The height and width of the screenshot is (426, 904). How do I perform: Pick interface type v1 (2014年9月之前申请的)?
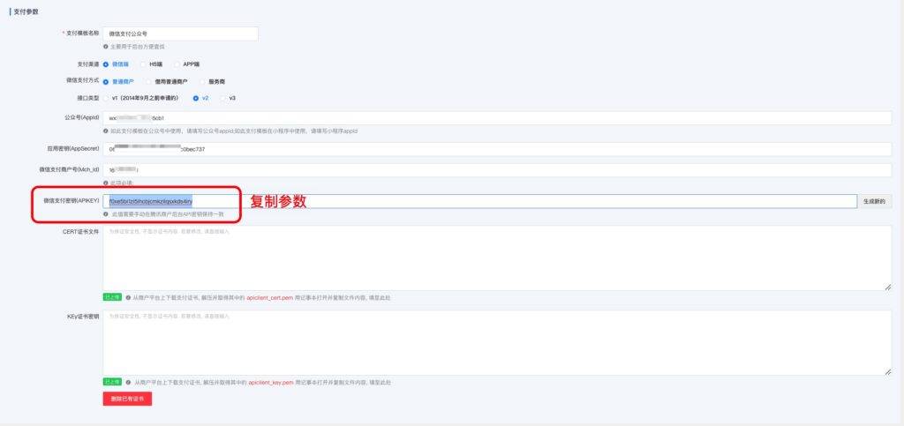106,98
